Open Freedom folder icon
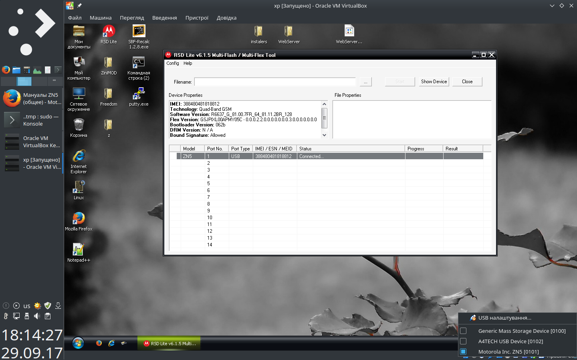Viewport: 577px width, 360px height. pos(109,97)
